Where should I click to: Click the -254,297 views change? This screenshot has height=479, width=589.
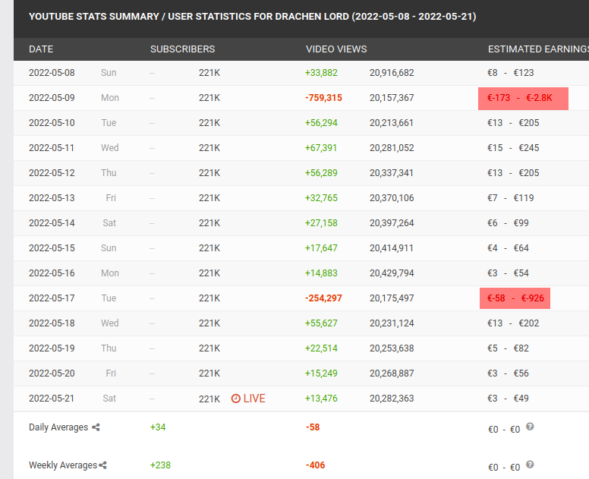coord(323,298)
